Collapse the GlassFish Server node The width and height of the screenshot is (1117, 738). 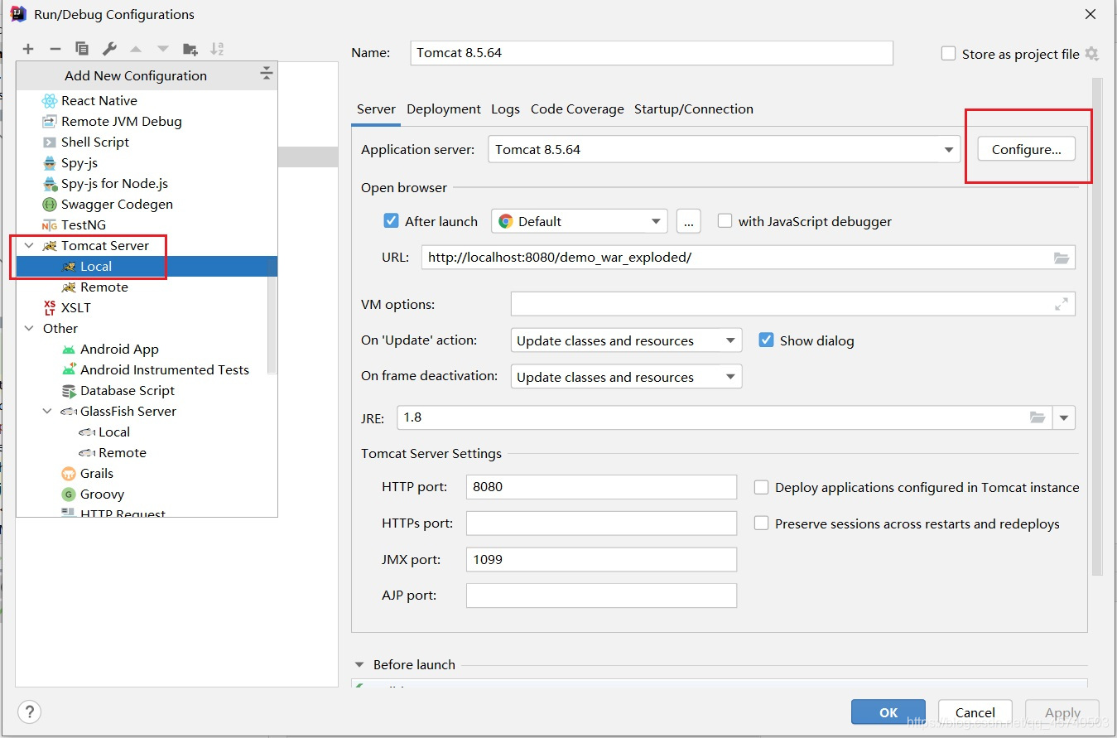click(x=48, y=412)
